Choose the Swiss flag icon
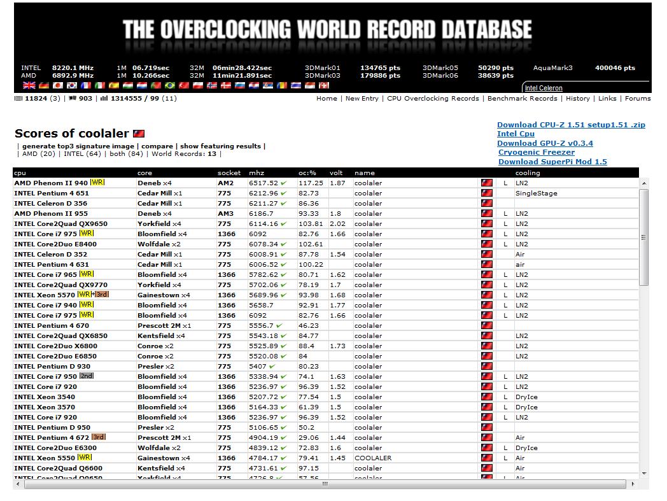 pyautogui.click(x=324, y=85)
